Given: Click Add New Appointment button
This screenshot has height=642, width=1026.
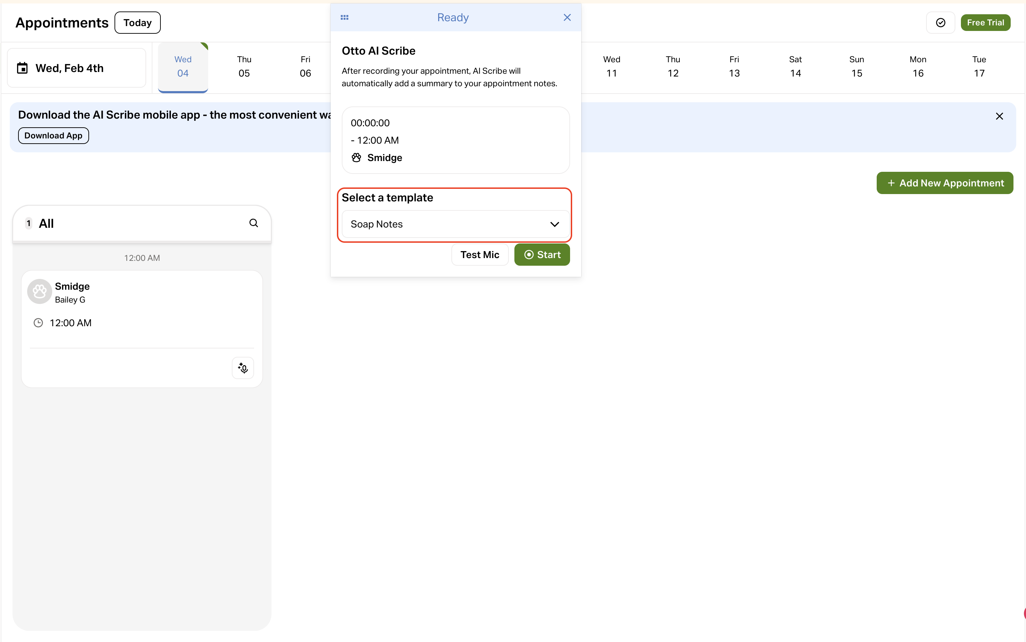Looking at the screenshot, I should coord(945,183).
